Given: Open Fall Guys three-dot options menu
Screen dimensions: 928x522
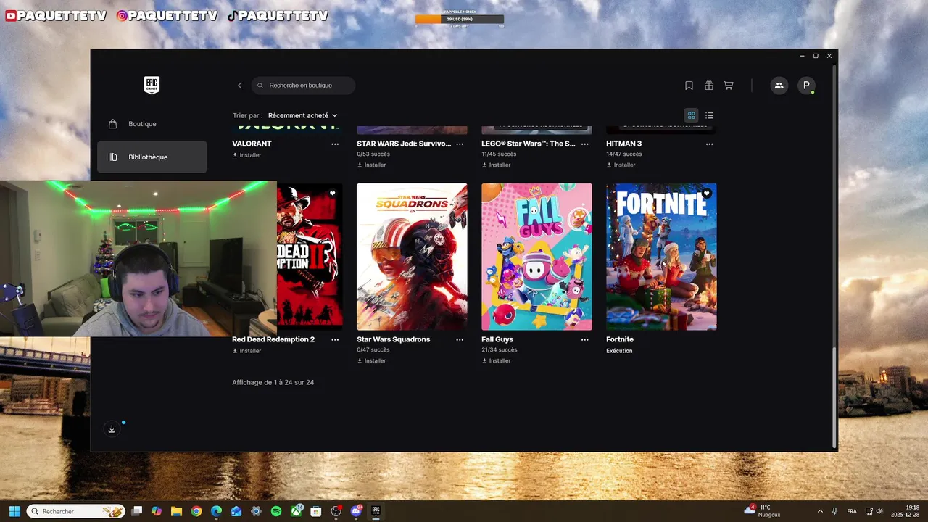Looking at the screenshot, I should coord(584,339).
